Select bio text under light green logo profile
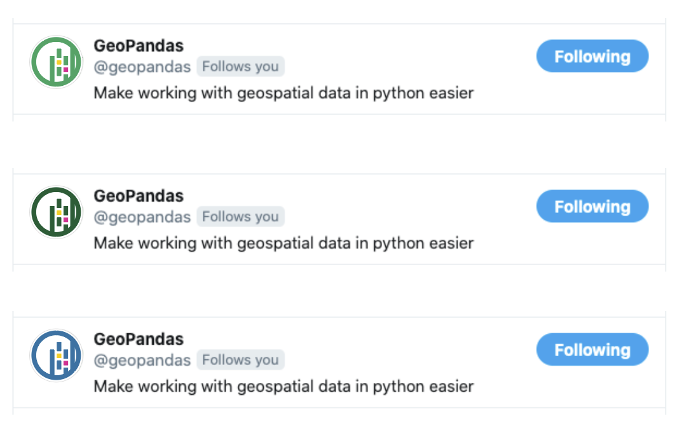Screen dimensions: 689x435 tap(284, 93)
